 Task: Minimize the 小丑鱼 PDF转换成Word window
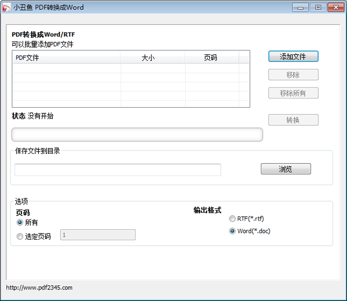(300, 8)
